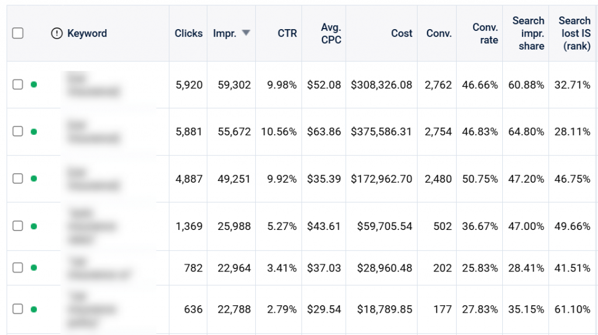598x335 pixels.
Task: Toggle the select-all checkbox in the table header
Action: [18, 33]
